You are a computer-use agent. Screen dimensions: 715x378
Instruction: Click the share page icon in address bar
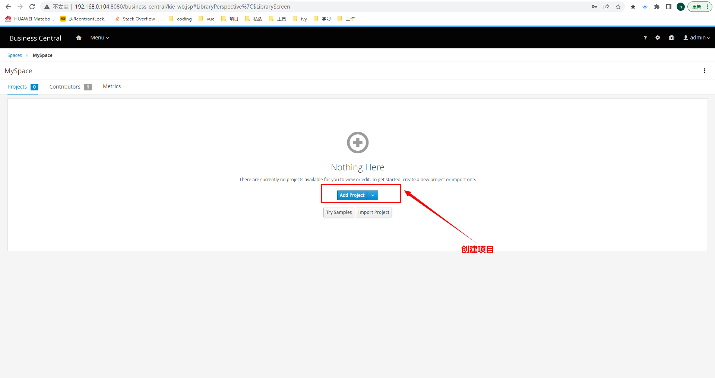coord(606,7)
